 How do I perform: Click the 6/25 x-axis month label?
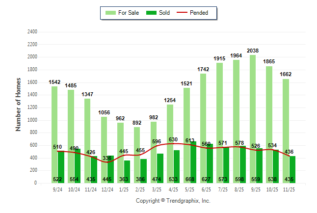[206, 189]
